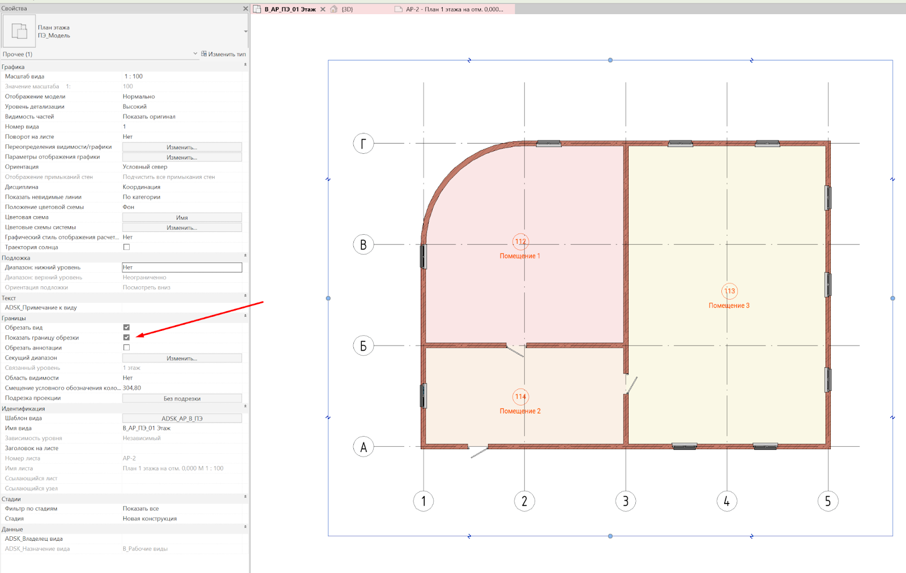
Task: Click the house icon of the {3D} tab
Action: (x=334, y=10)
